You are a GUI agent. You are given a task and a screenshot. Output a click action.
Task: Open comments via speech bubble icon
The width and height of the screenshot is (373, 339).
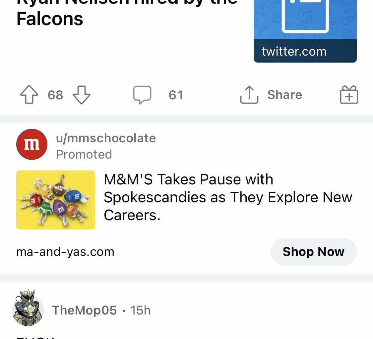(x=142, y=95)
